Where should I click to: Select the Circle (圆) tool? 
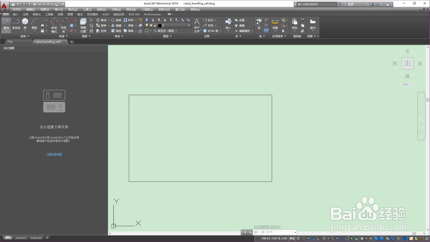[x=25, y=24]
